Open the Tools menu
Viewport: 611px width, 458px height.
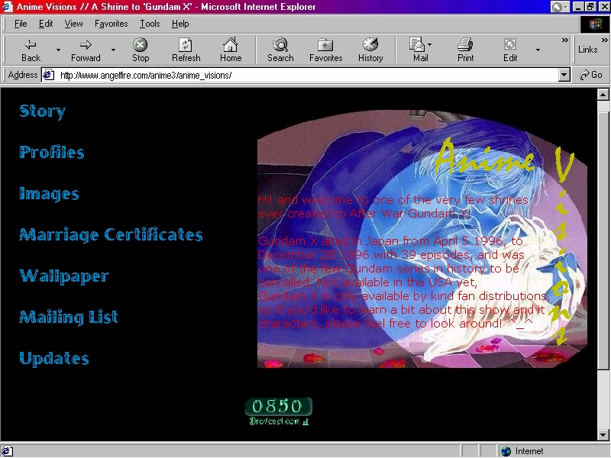click(150, 24)
